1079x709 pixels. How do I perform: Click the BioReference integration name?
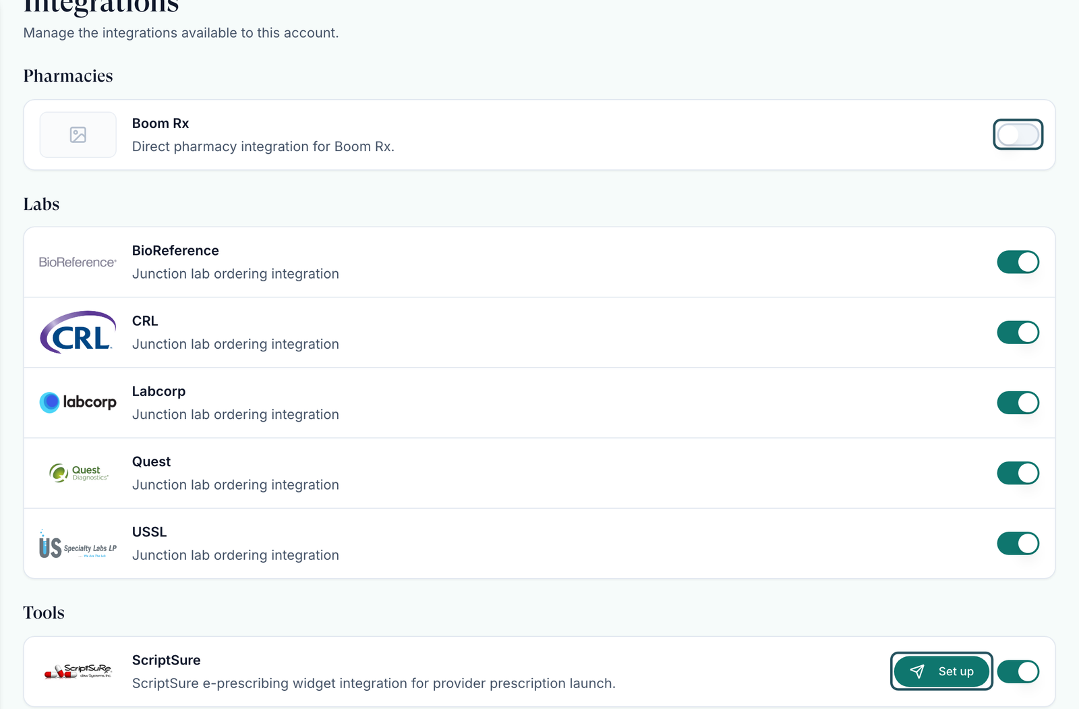(x=175, y=250)
